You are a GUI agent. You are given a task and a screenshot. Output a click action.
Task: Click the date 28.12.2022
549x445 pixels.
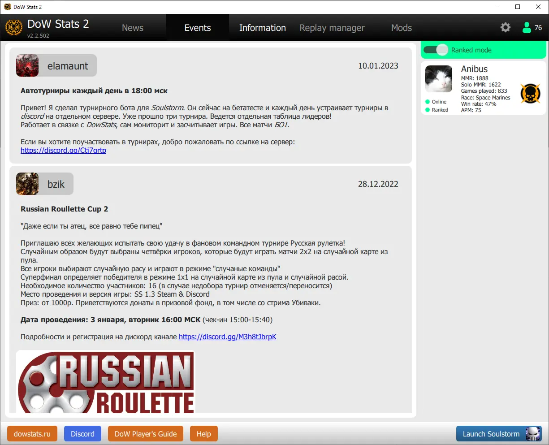click(378, 184)
